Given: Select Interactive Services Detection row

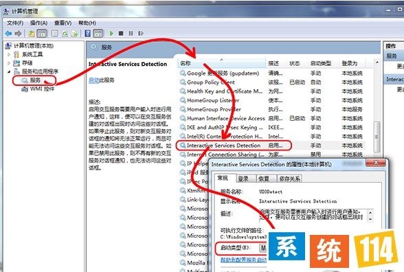Looking at the screenshot, I should [272, 146].
